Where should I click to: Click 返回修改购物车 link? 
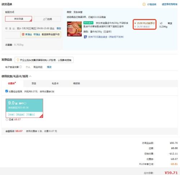click(x=170, y=4)
